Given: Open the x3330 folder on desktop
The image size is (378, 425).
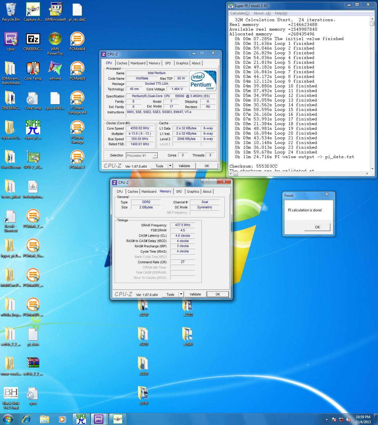Looking at the screenshot, I should point(144,395).
